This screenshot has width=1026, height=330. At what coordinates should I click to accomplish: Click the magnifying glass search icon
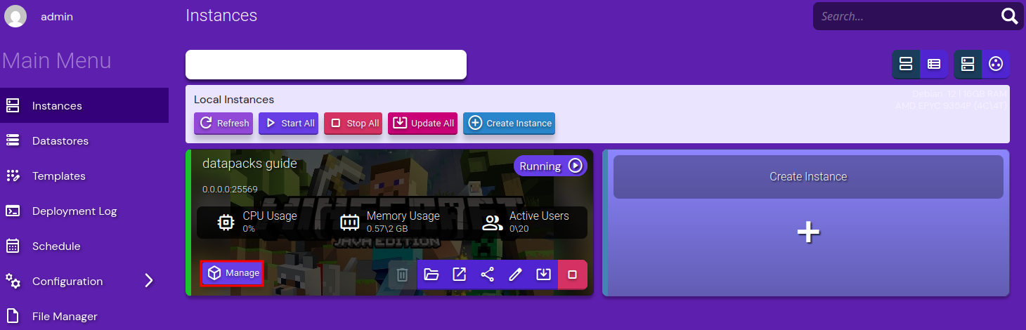pos(1009,16)
